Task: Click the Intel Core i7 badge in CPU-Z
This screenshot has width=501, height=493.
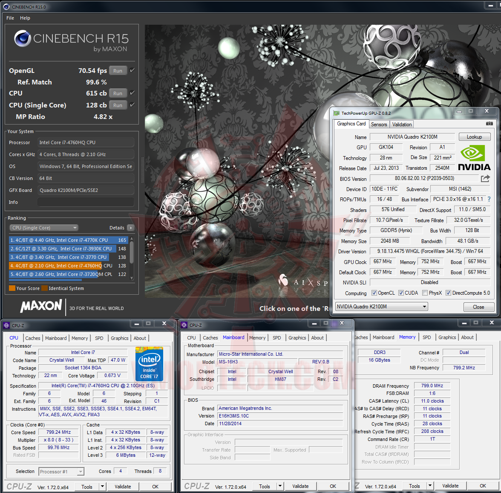Action: (x=149, y=364)
